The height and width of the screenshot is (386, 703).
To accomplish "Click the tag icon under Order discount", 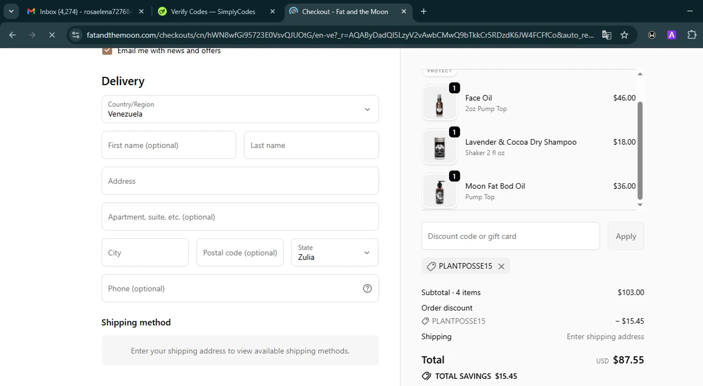I will tap(425, 321).
